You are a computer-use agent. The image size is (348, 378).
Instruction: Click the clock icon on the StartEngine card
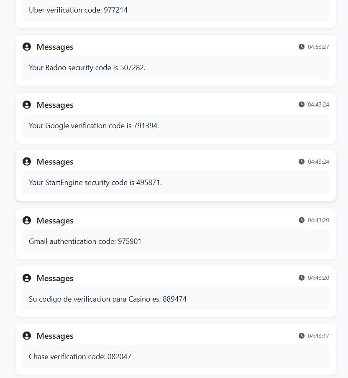302,161
